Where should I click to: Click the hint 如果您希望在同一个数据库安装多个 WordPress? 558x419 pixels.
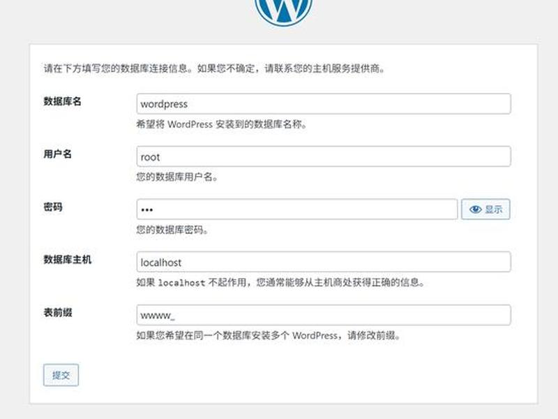tap(269, 335)
